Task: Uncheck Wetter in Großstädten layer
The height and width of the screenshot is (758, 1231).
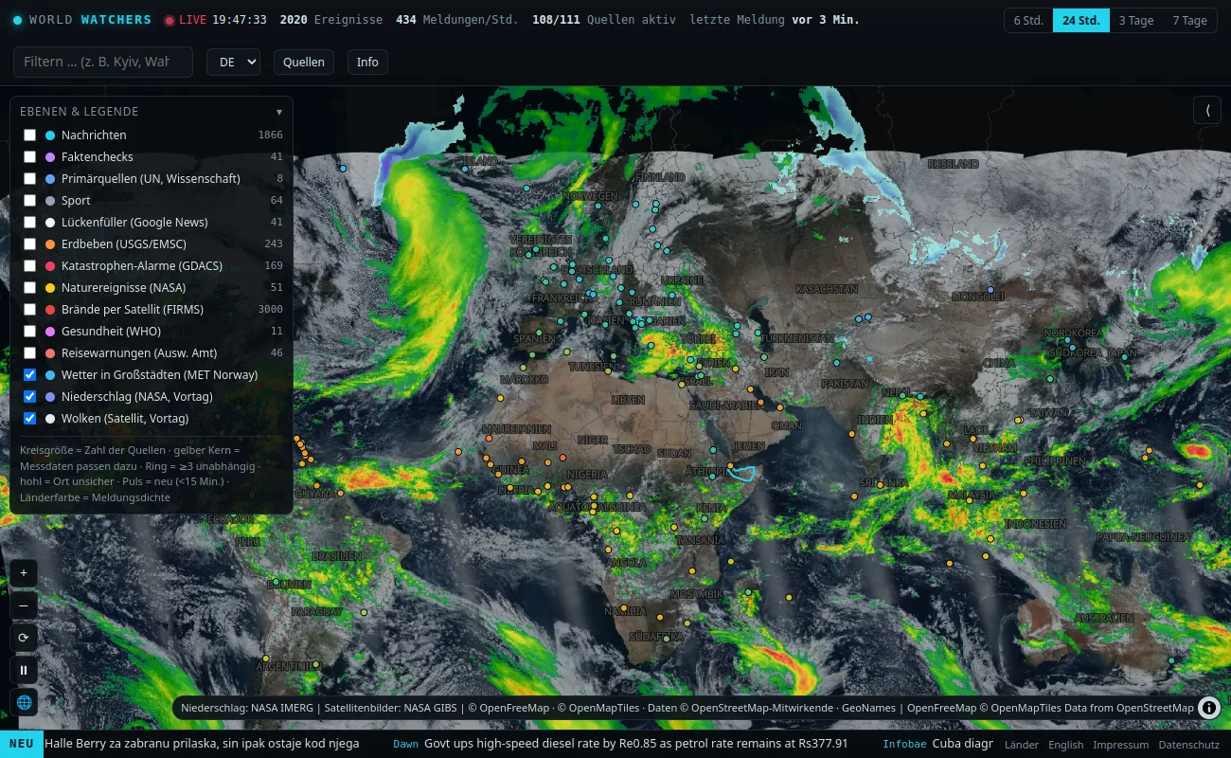Action: (x=30, y=375)
